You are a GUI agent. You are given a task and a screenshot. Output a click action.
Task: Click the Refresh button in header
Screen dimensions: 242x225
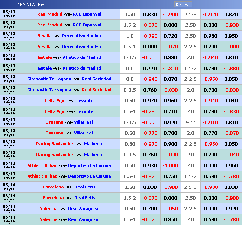click(x=183, y=5)
